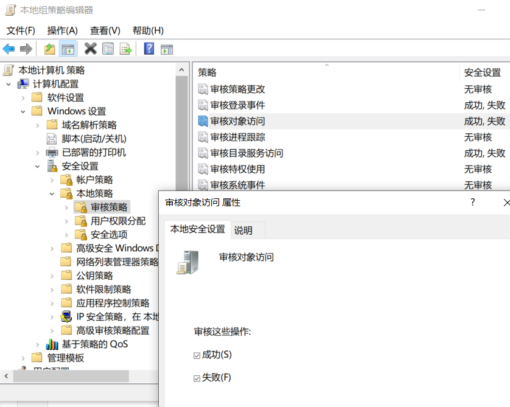The image size is (510, 407).
Task: Sort by the 策略 column header
Action: pos(326,72)
